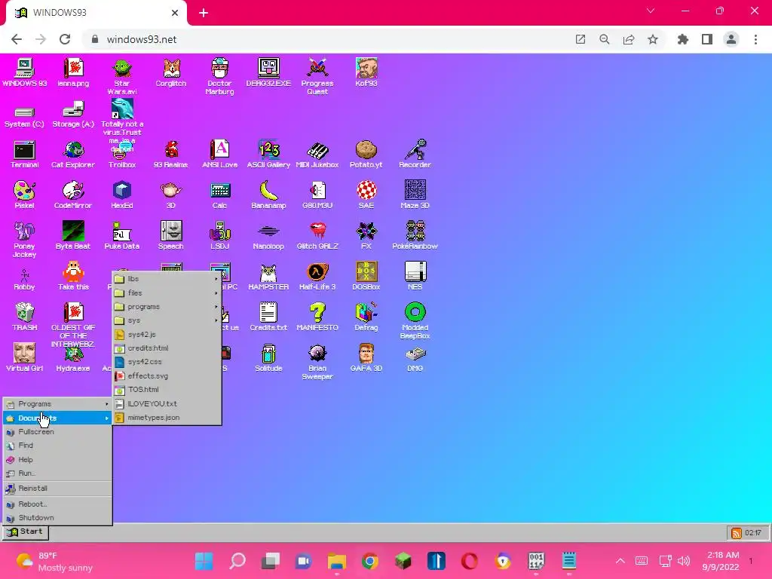Open Modded BeepBox icon

click(x=415, y=321)
